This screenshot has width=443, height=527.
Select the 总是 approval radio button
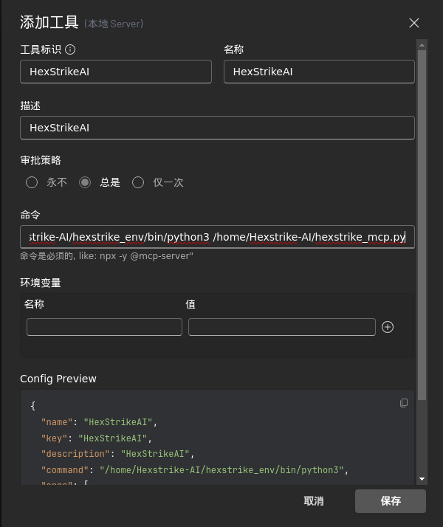coord(85,182)
